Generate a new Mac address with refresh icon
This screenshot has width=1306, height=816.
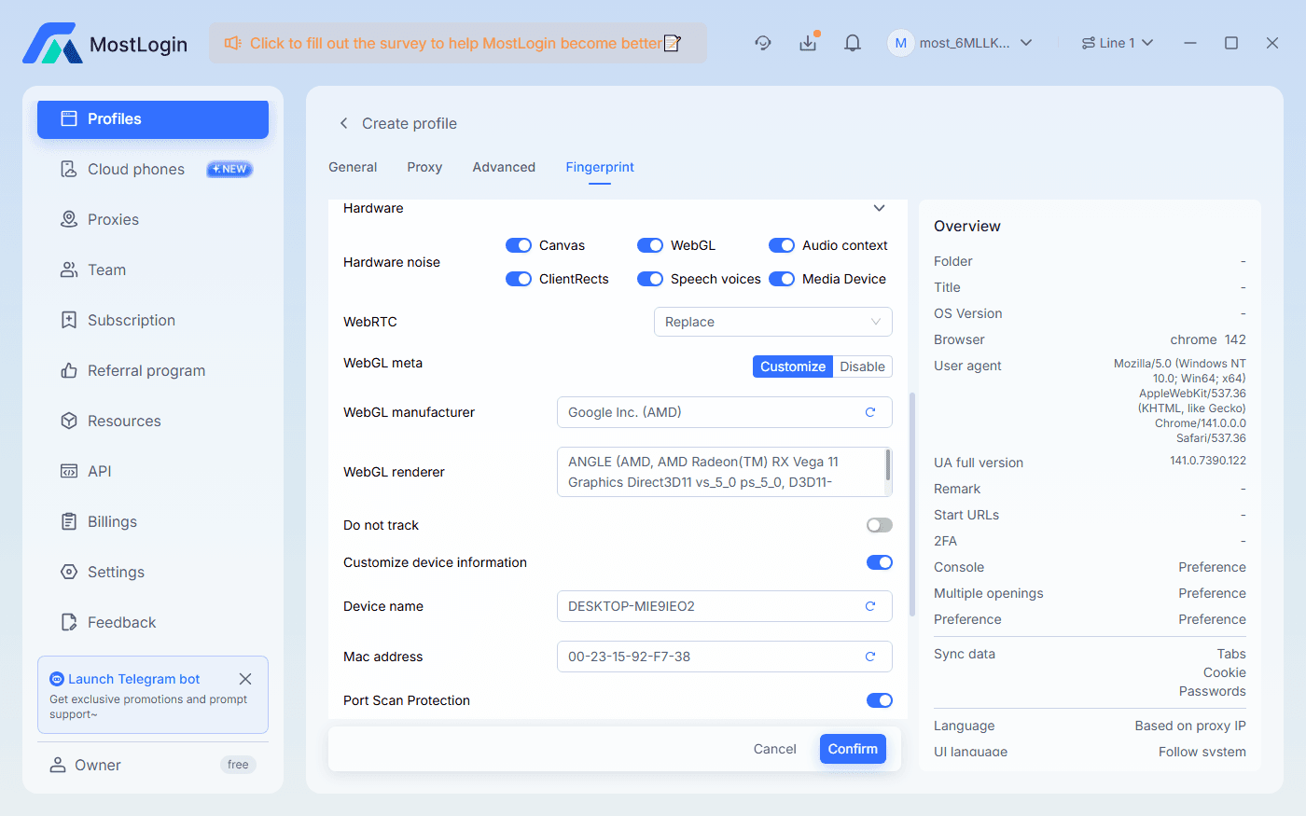pos(869,657)
